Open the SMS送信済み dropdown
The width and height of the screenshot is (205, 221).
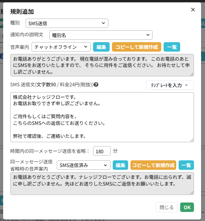coord(84,165)
